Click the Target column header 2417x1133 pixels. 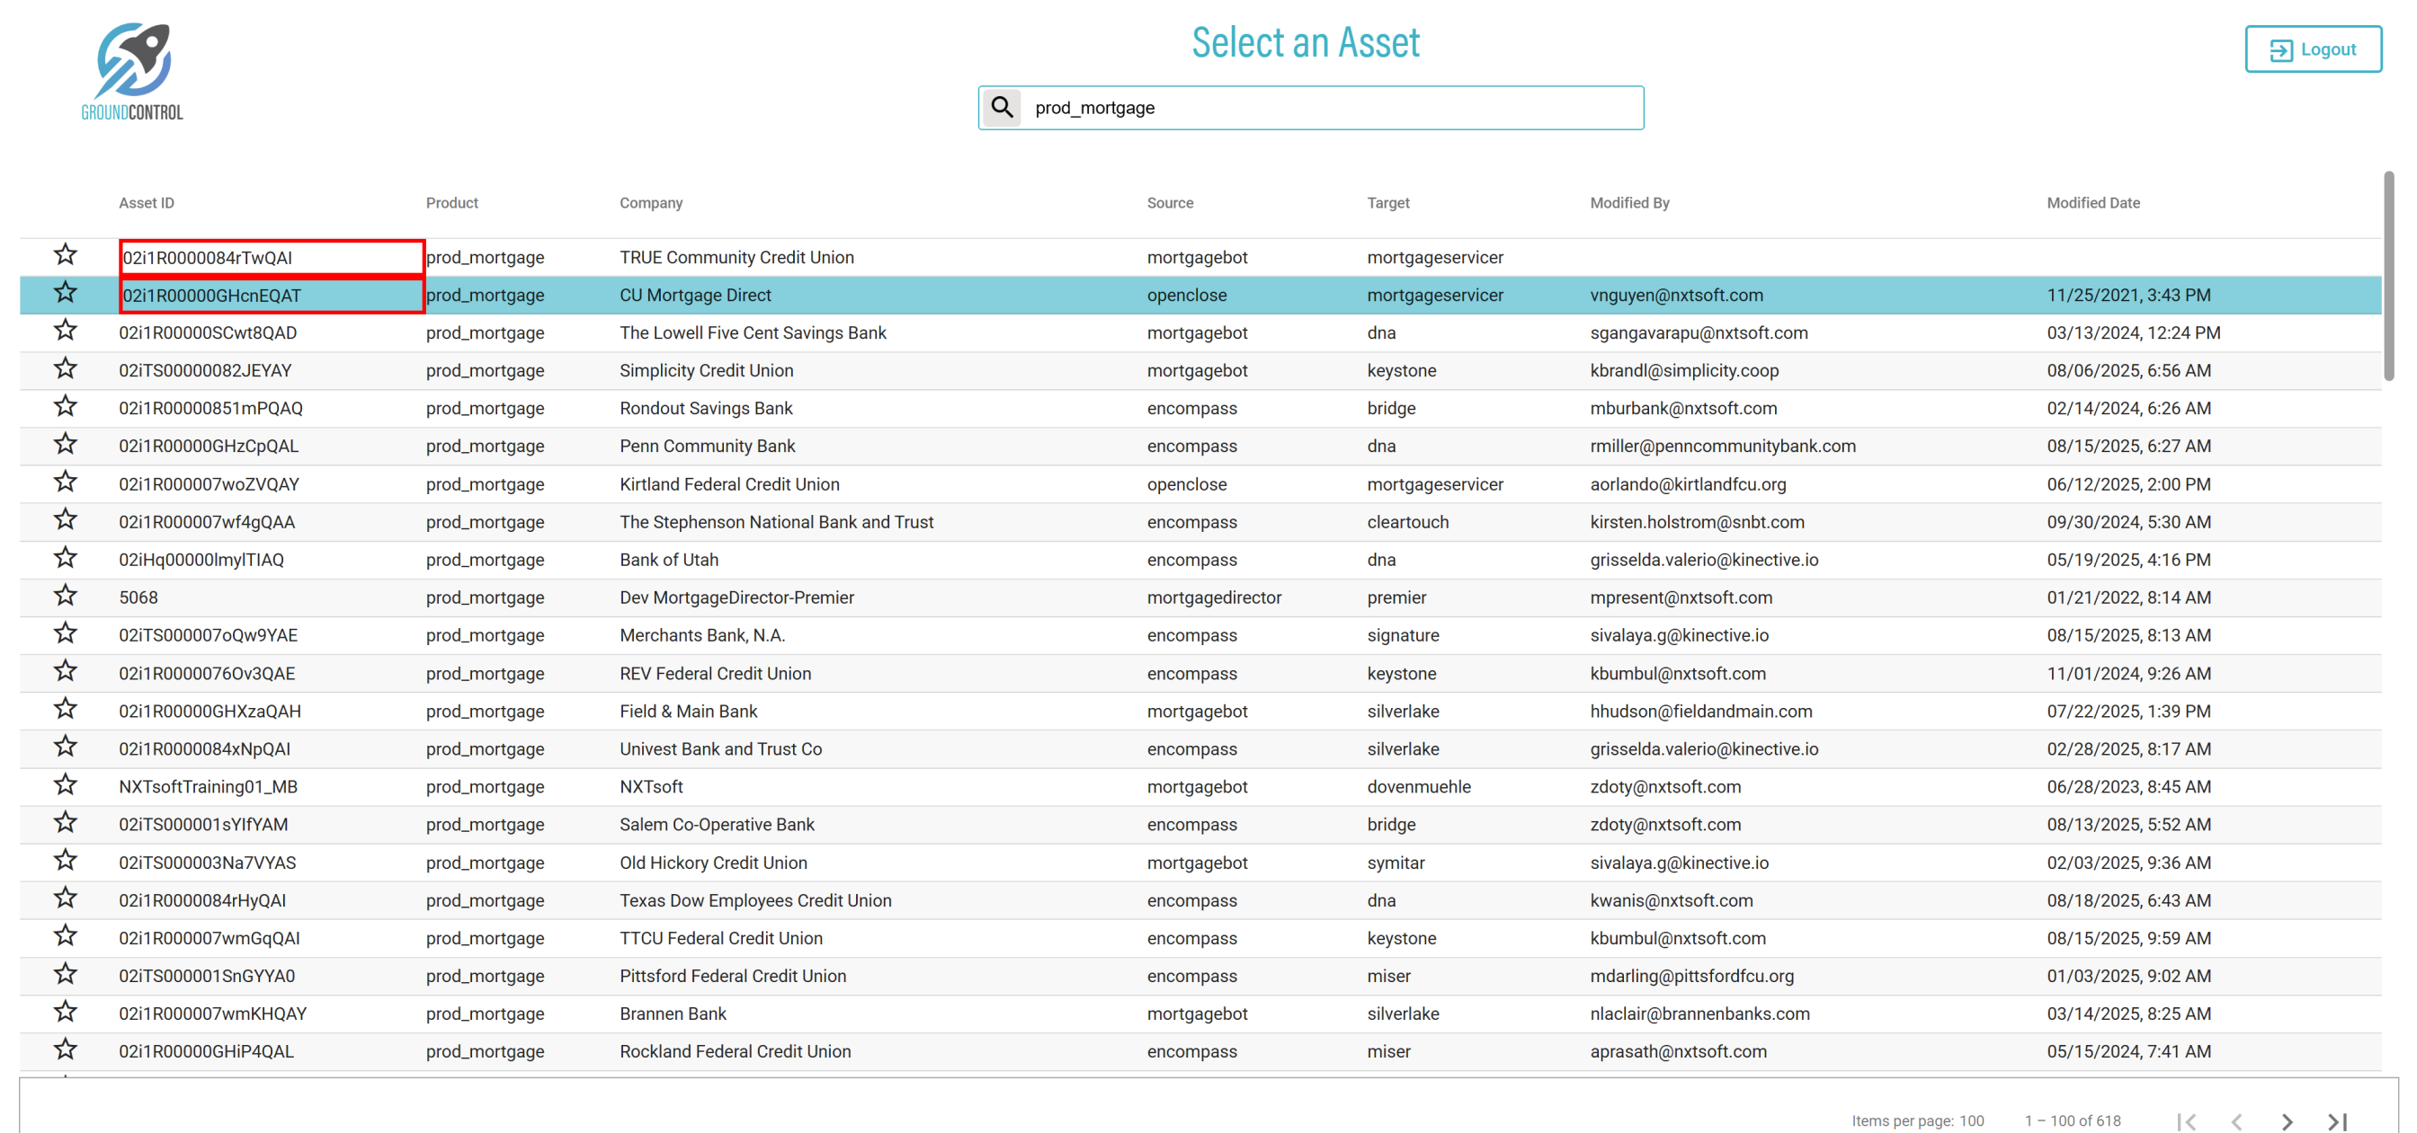(1387, 202)
